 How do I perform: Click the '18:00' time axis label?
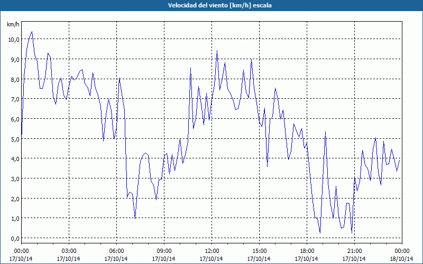(x=307, y=251)
